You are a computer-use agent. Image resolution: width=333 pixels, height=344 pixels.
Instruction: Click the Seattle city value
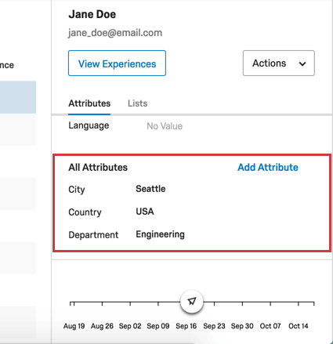150,189
